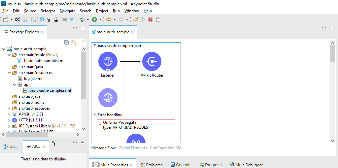Show hidden views via chevron list
Screen dimensions: 338x168
pyautogui.click(x=53, y=143)
